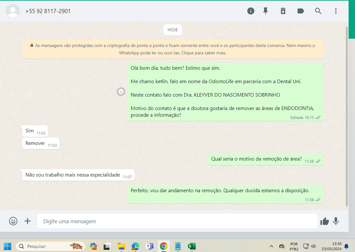Click the cloud sync tray icon
Image resolution: width=355 pixels, height=252 pixels.
coord(282,246)
